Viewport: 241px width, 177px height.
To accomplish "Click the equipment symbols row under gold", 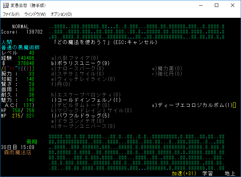I will pyautogui.click(x=17, y=69).
